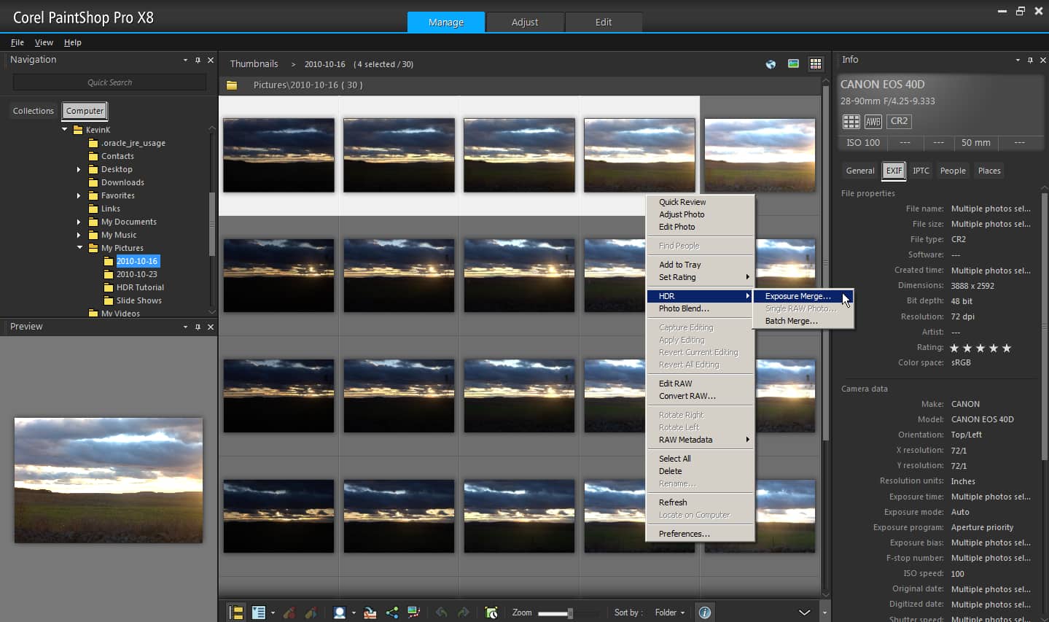This screenshot has width=1049, height=622.
Task: Switch to thumbnail grid view icon
Action: [816, 64]
